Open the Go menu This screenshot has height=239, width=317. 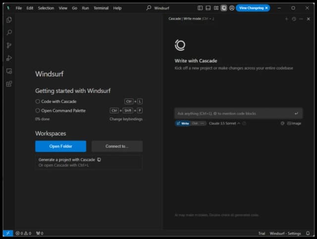pos(74,8)
